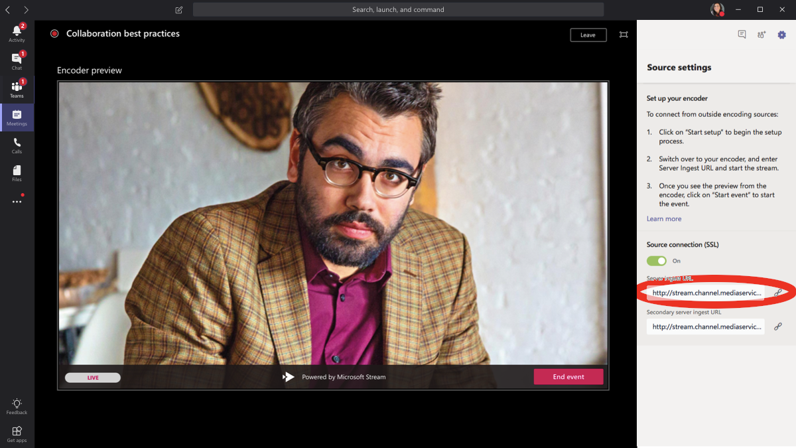Screen dimensions: 796x448
Task: Show participants panel icon
Action: [x=762, y=35]
